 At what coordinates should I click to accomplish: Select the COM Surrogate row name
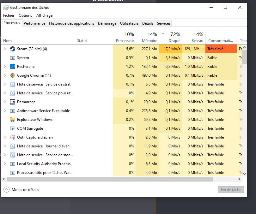tap(30, 128)
